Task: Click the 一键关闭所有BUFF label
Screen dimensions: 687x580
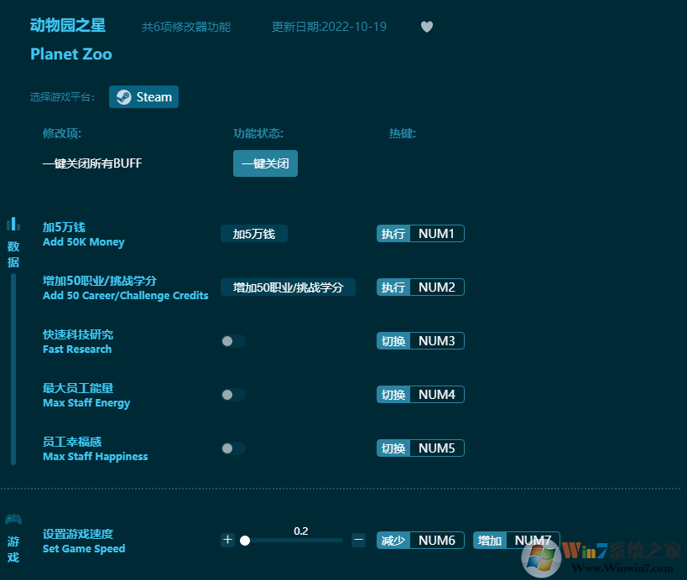Action: pyautogui.click(x=92, y=163)
